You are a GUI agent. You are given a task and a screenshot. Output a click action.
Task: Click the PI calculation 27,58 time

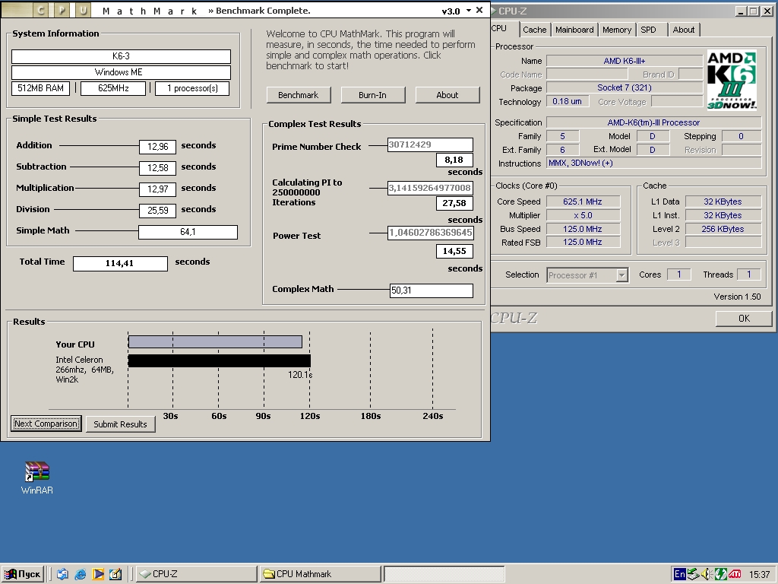[x=454, y=203]
